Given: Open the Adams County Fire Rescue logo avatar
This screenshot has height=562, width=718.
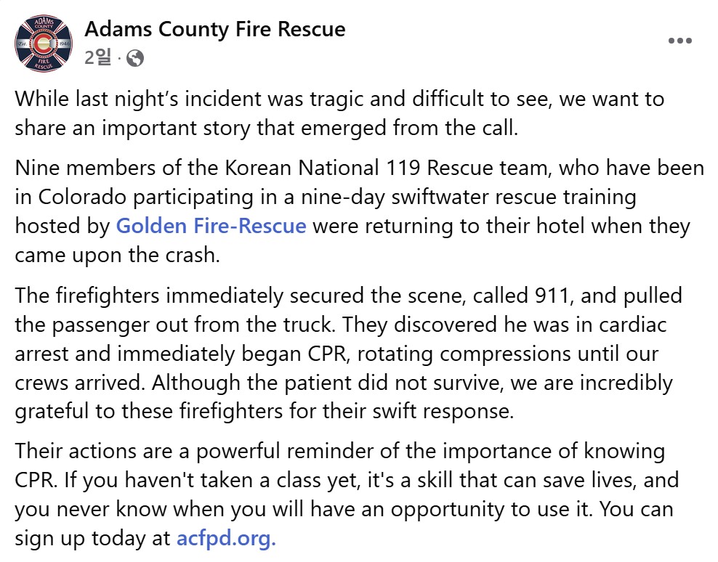Looking at the screenshot, I should (44, 44).
